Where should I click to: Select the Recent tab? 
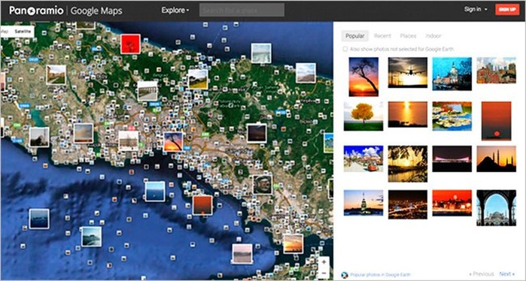(x=382, y=36)
